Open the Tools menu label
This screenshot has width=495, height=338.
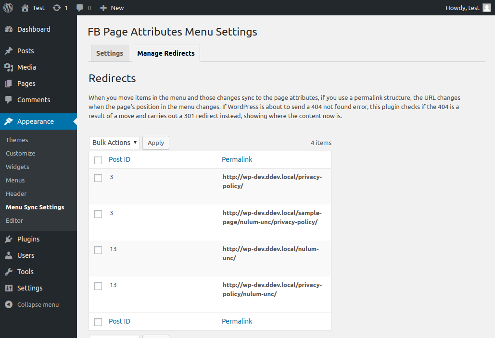tap(25, 272)
